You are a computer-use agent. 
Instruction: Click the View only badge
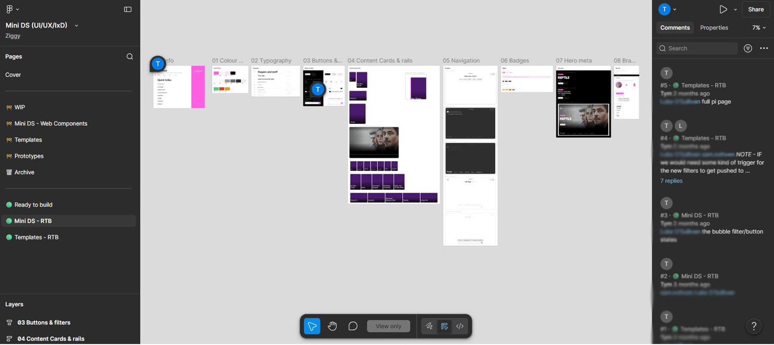[x=389, y=326]
